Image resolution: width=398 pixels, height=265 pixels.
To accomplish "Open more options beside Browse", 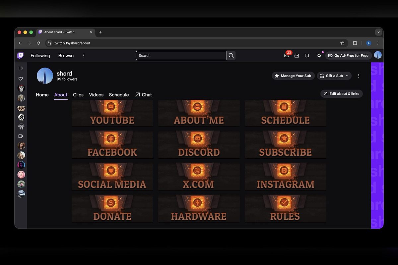I will (84, 56).
